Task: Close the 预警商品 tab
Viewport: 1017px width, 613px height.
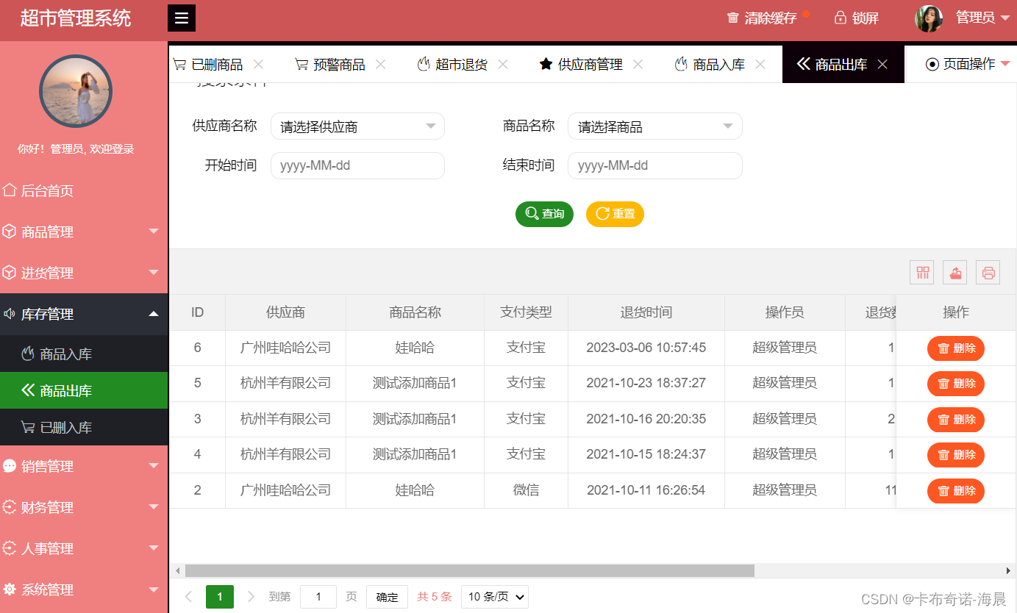Action: point(380,64)
